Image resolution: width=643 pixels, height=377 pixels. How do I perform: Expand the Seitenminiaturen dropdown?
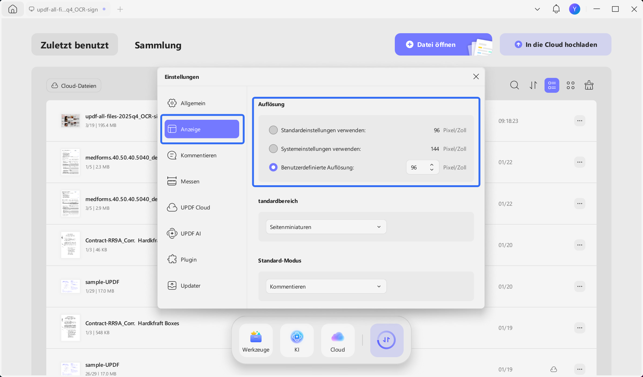point(326,227)
